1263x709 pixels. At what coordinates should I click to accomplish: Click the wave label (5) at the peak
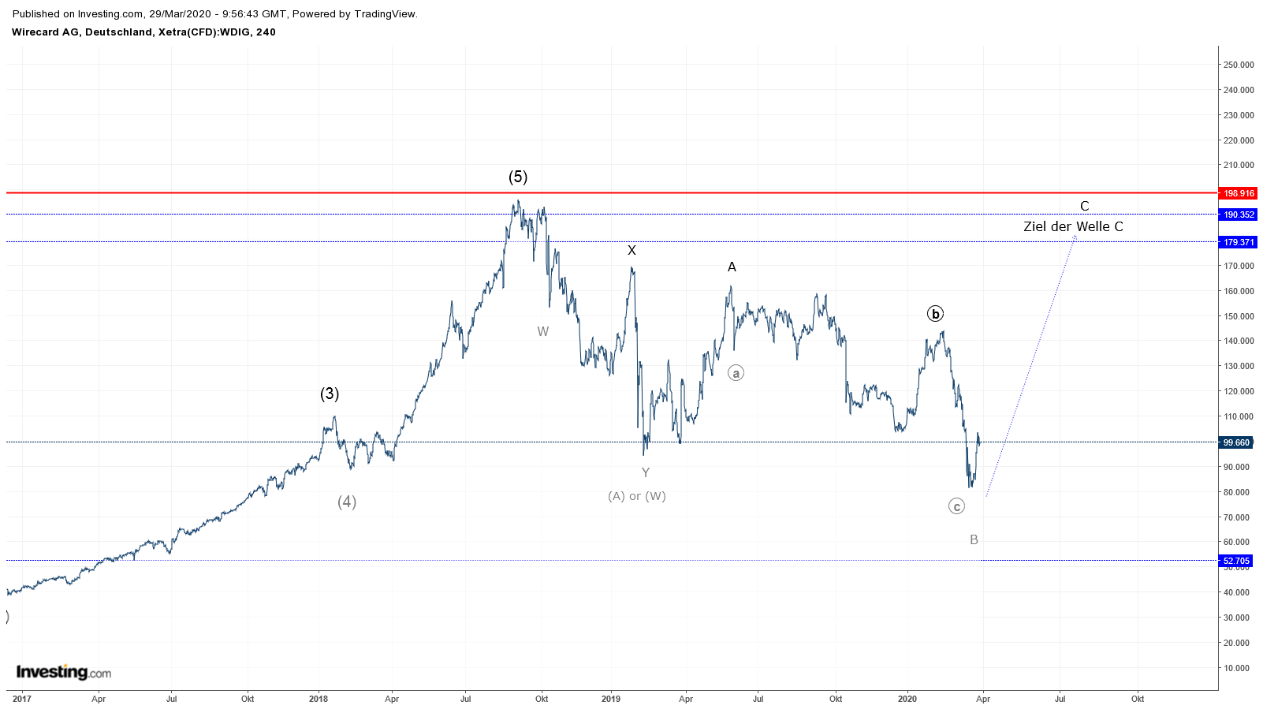pyautogui.click(x=518, y=177)
